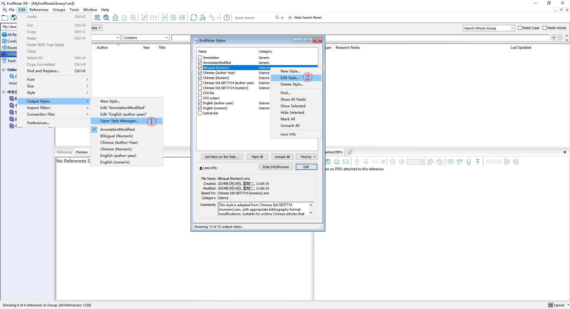Image resolution: width=570 pixels, height=309 pixels.
Task: Click the Mark All button
Action: (257, 157)
